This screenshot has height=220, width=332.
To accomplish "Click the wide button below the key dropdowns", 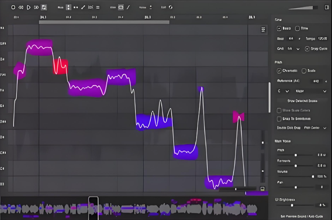I will click(302, 101).
